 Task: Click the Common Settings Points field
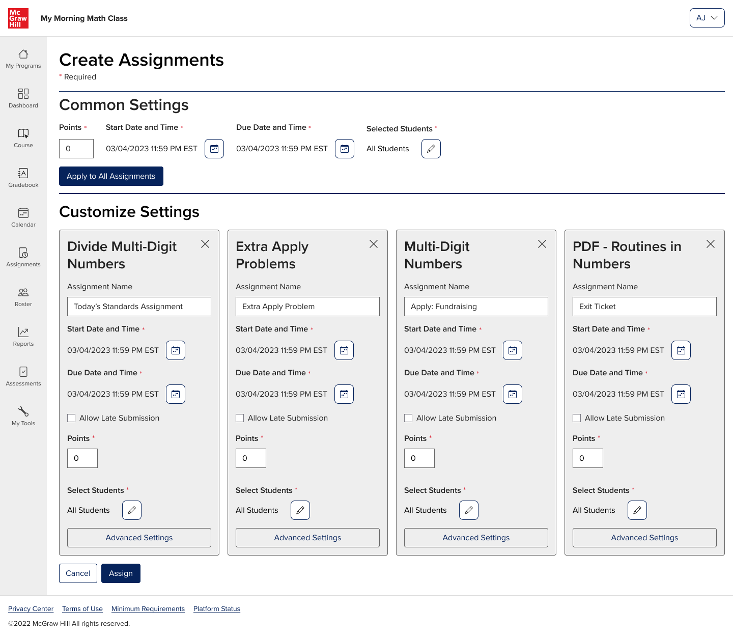pyautogui.click(x=76, y=149)
